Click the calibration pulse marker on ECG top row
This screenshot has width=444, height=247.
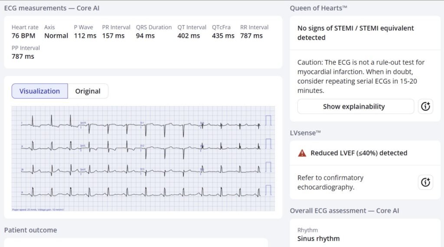coord(268,121)
